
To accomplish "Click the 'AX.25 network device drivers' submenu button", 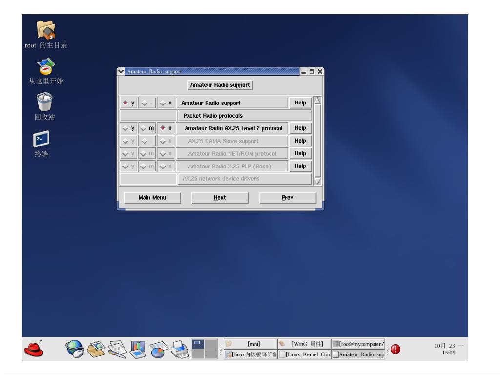I will coord(245,179).
